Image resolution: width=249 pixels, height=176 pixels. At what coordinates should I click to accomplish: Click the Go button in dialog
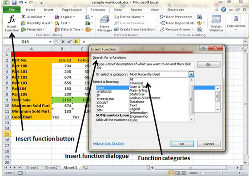pyautogui.click(x=209, y=65)
